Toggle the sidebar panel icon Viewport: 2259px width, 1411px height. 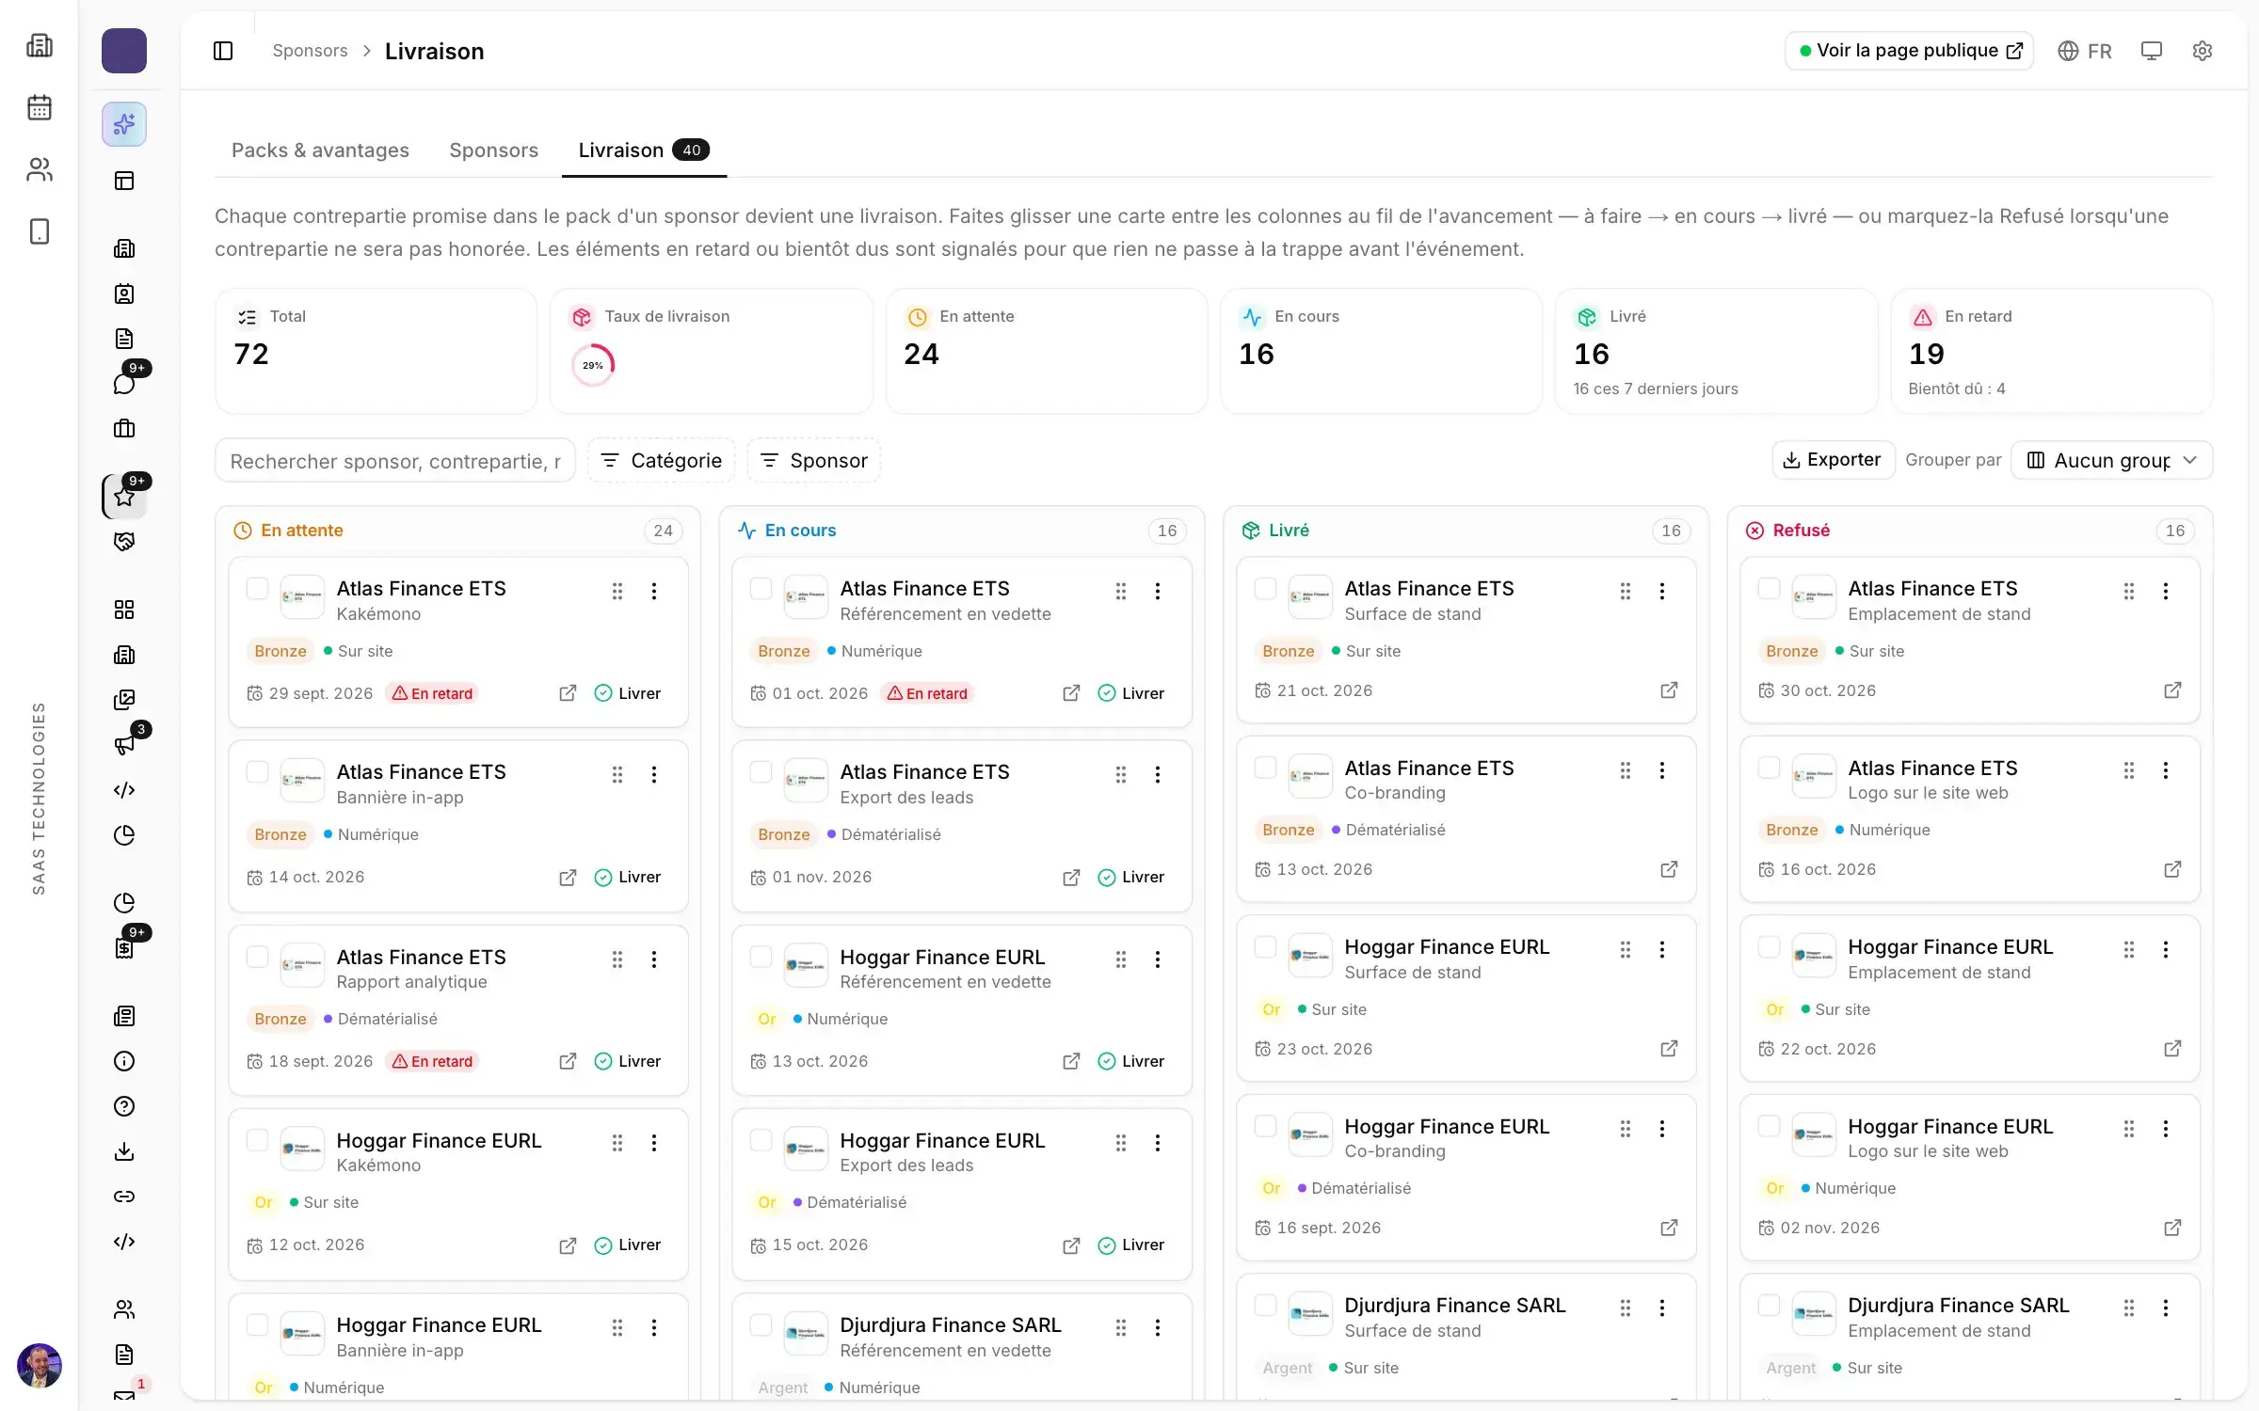pyautogui.click(x=223, y=51)
